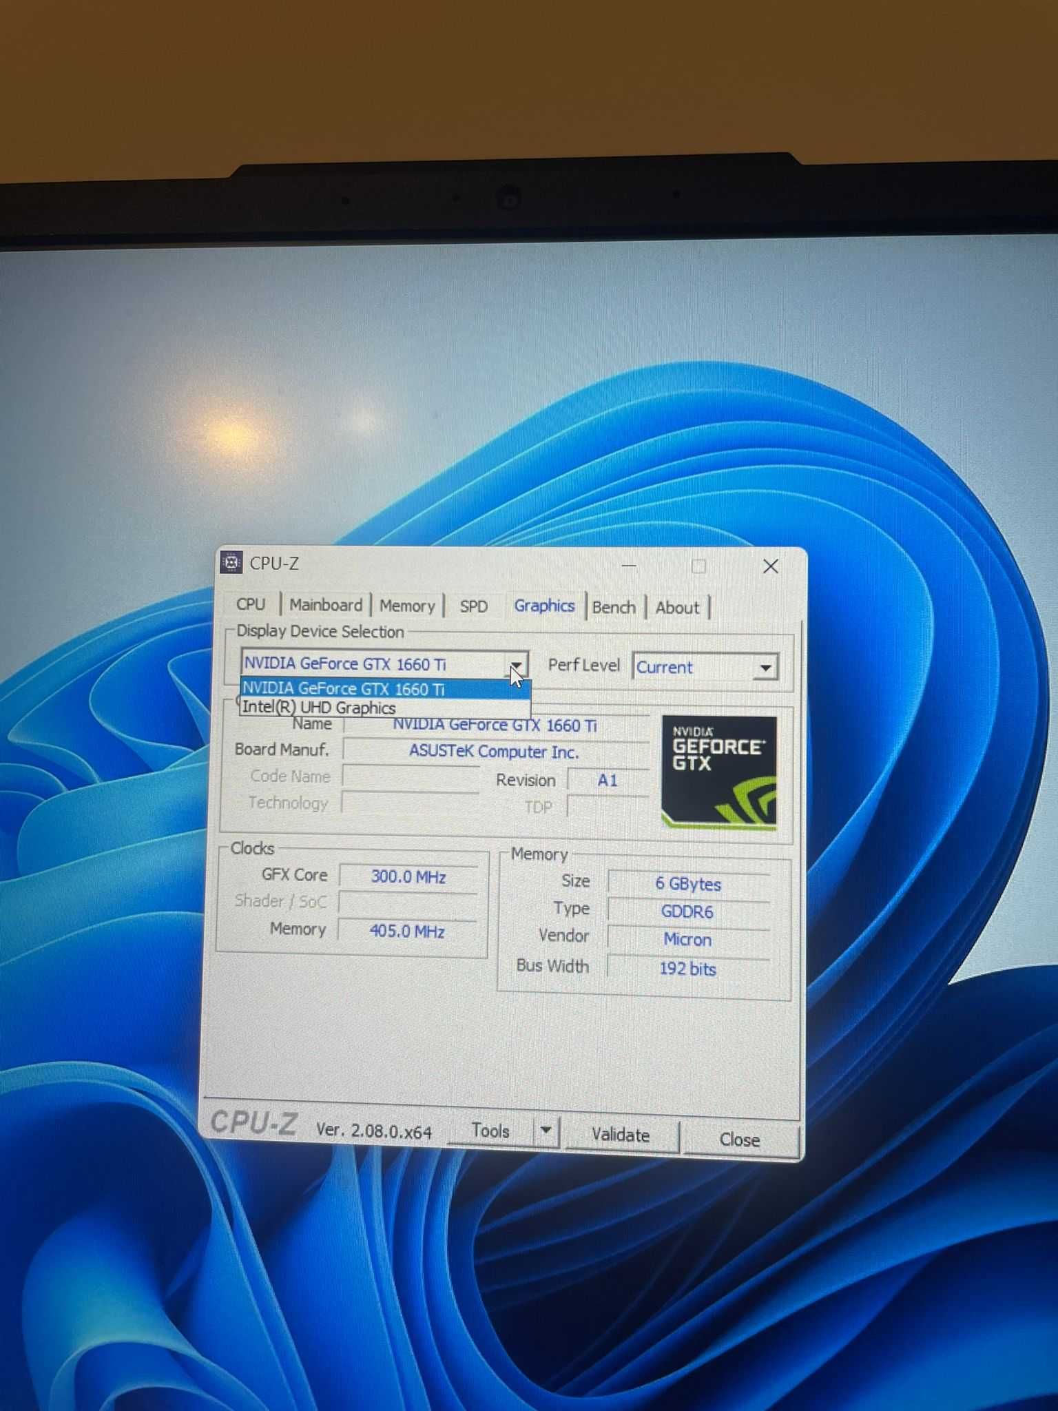Viewport: 1058px width, 1411px height.
Task: Select the Graphics tab
Action: click(544, 606)
